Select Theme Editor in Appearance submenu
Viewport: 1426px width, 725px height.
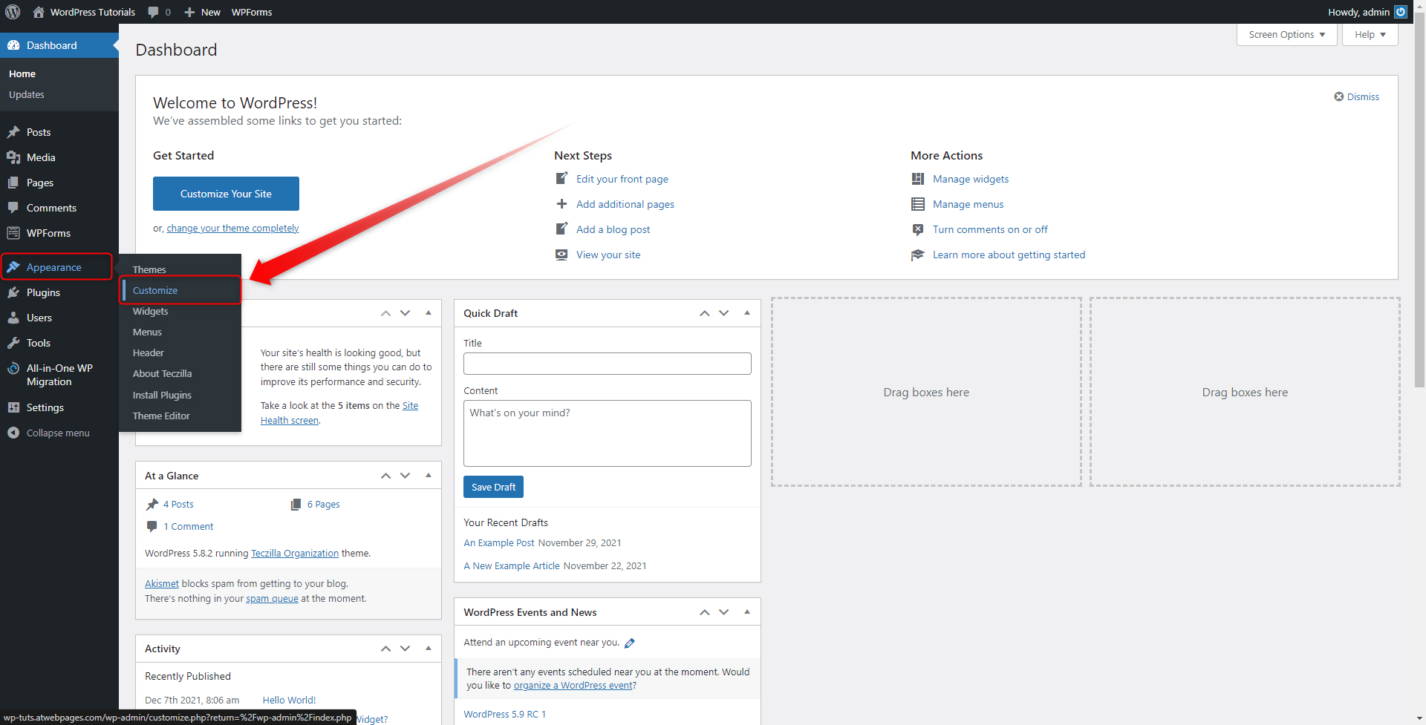pos(180,416)
